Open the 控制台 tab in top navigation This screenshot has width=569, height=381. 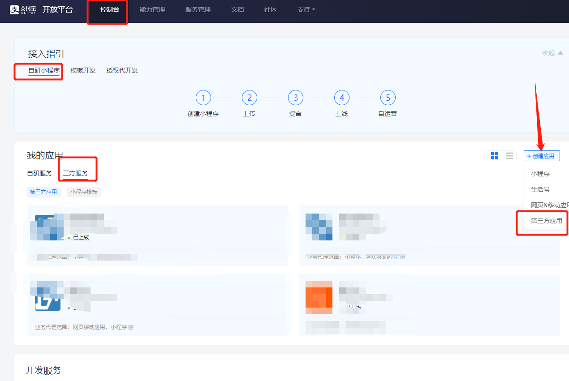[110, 9]
